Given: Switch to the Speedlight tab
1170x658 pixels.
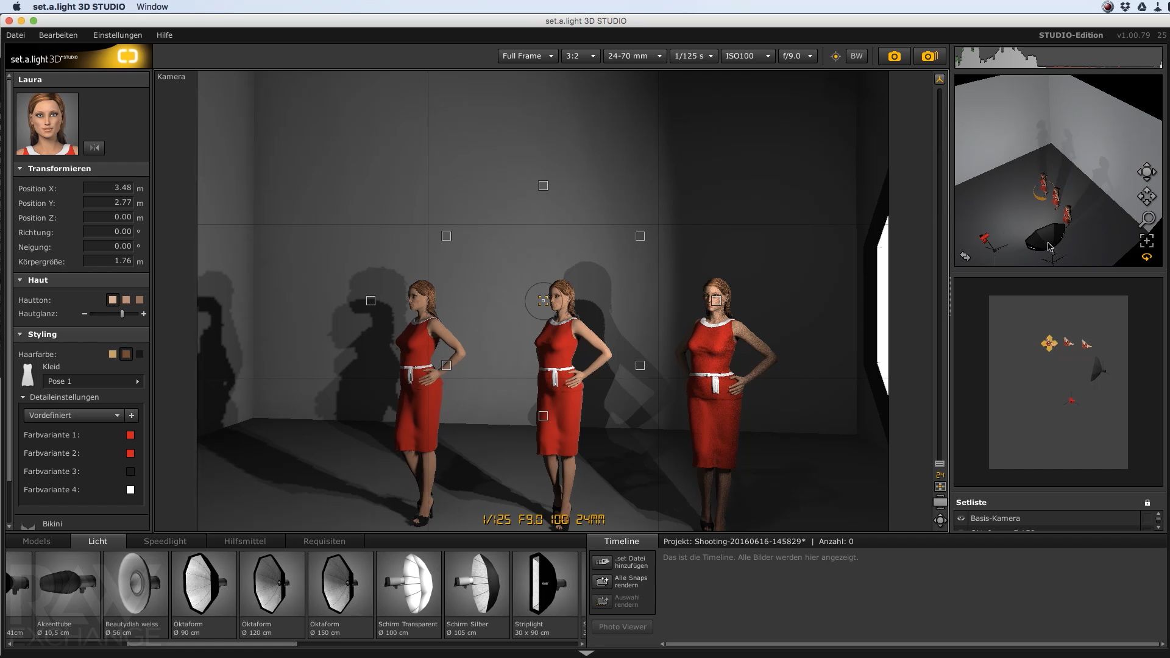Looking at the screenshot, I should coord(165,541).
